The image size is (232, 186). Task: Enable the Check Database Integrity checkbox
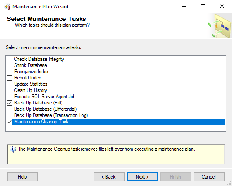pyautogui.click(x=9, y=59)
